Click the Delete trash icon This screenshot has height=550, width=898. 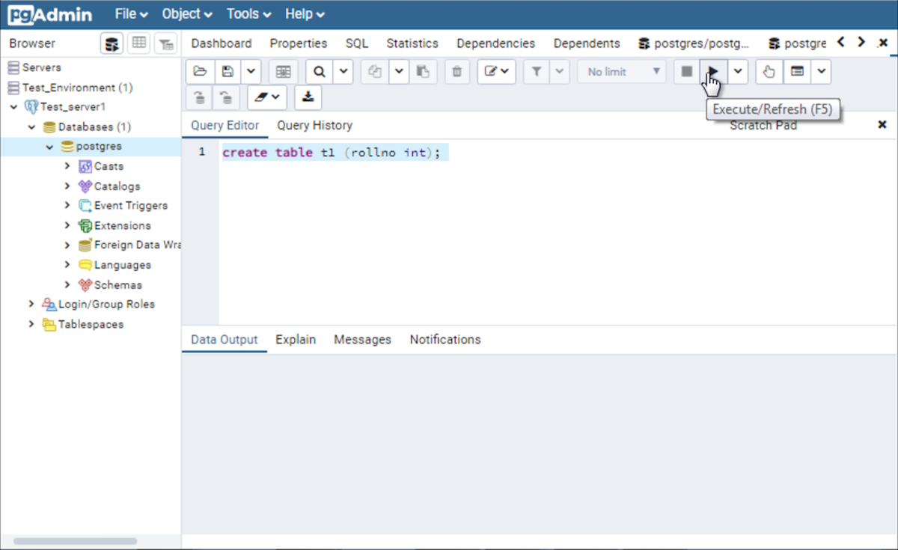click(x=457, y=72)
